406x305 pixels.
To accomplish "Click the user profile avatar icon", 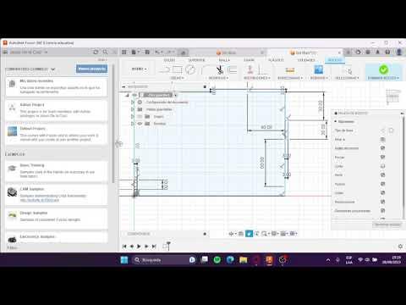I will [399, 52].
